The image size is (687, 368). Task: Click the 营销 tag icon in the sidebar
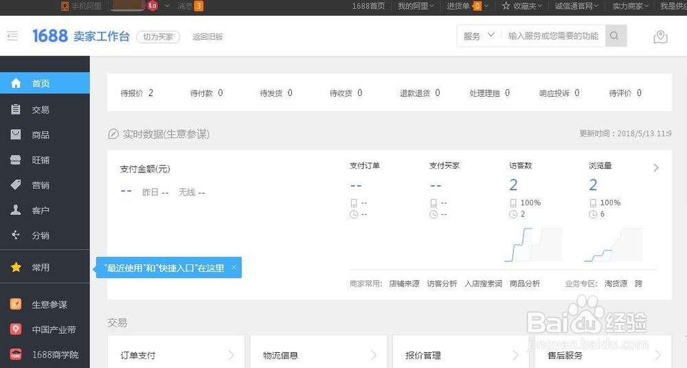point(16,185)
